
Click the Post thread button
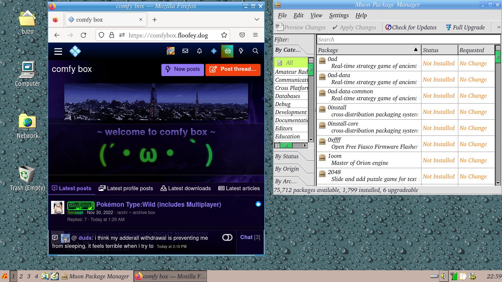click(233, 69)
